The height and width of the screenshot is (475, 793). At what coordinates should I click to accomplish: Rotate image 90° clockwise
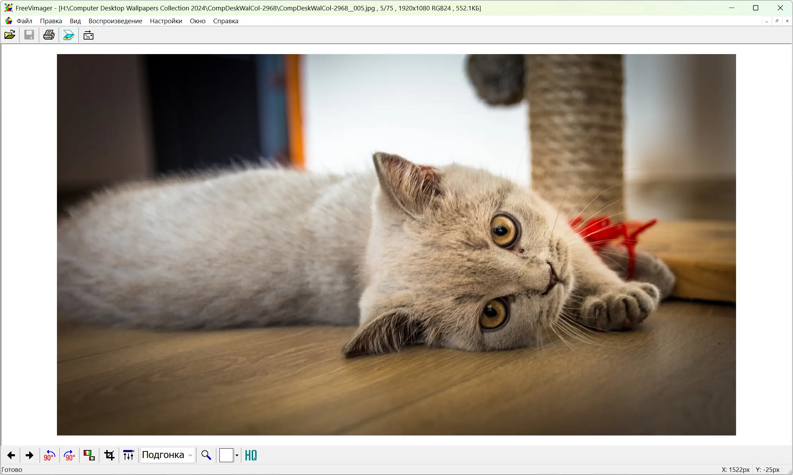(x=69, y=455)
